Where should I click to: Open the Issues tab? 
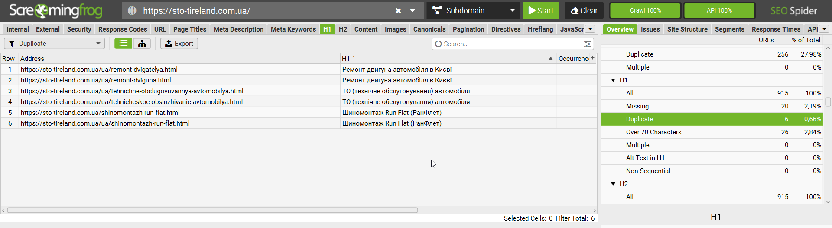(x=650, y=29)
